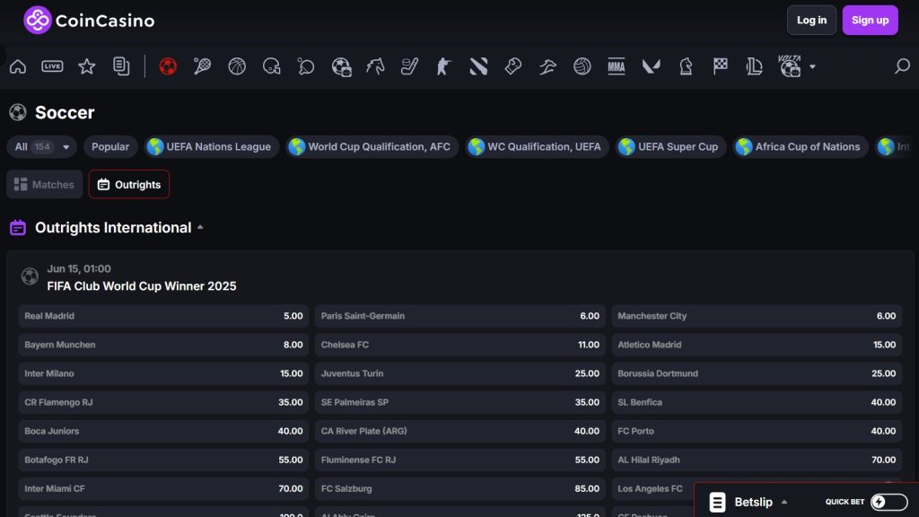
Task: Back AL Hilal Riyadh at 70.00
Action: click(757, 460)
